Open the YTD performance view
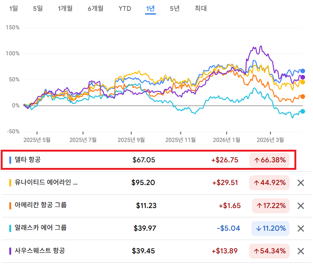Screen dimensions: 313x266 click(125, 9)
